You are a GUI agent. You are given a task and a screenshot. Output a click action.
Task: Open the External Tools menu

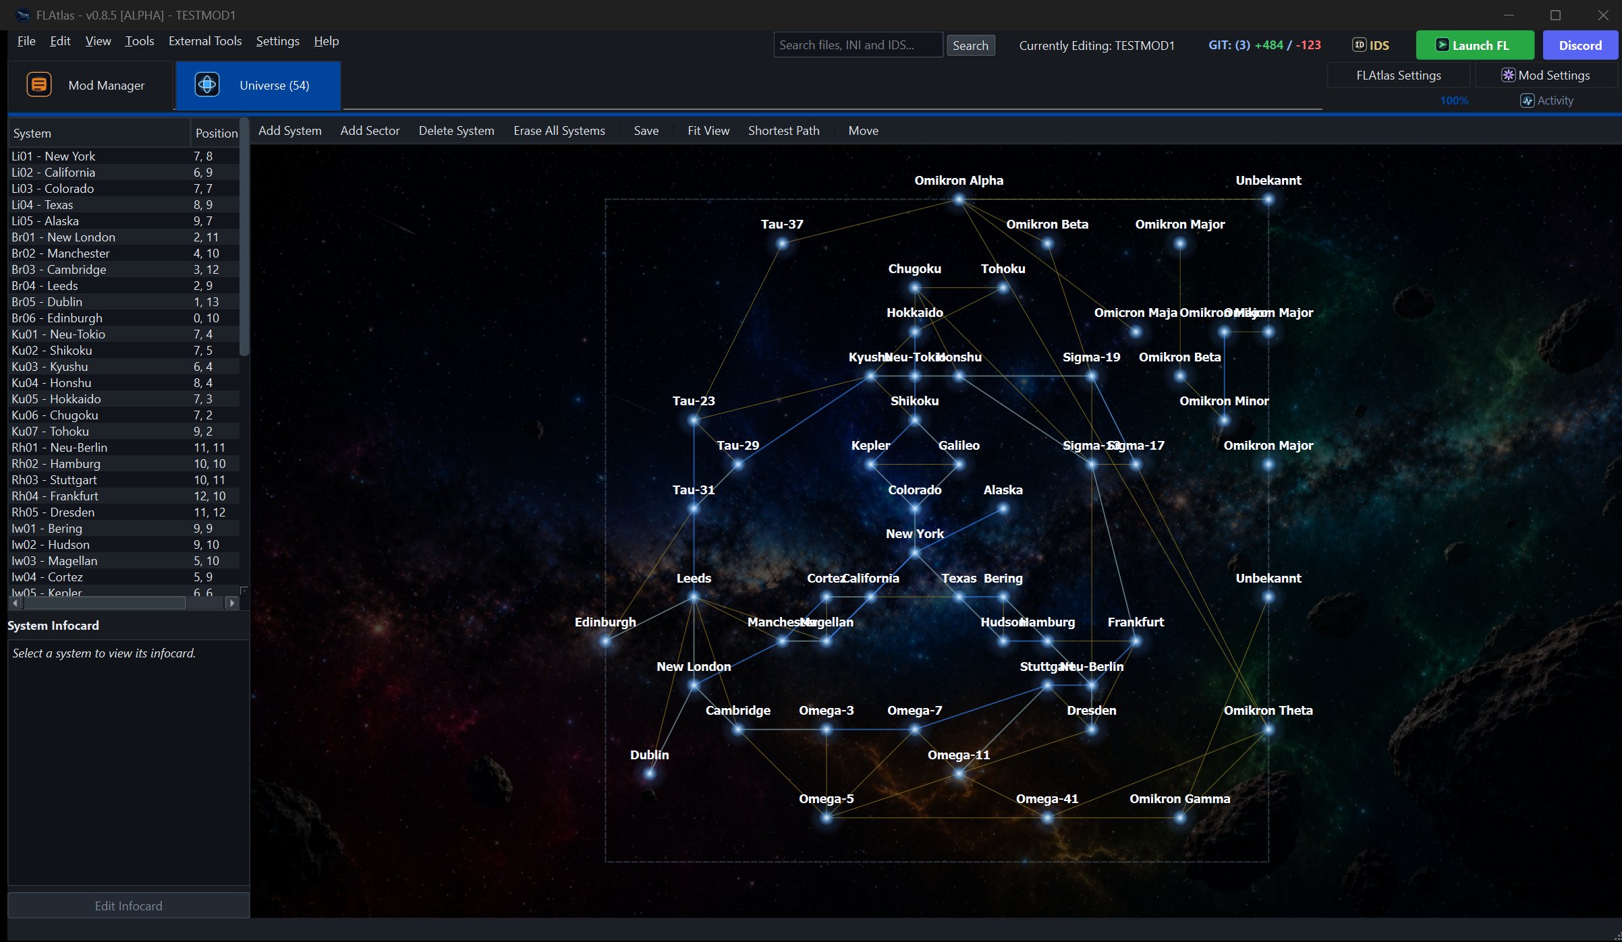(205, 41)
